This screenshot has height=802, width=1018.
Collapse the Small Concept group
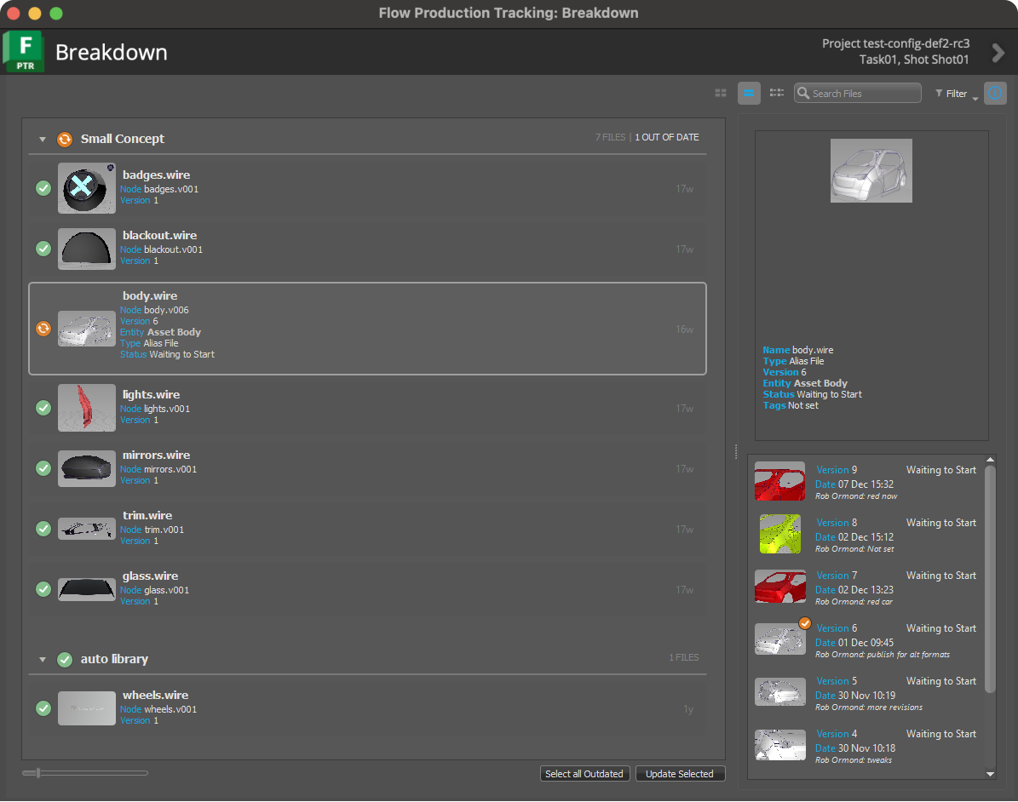pyautogui.click(x=43, y=139)
